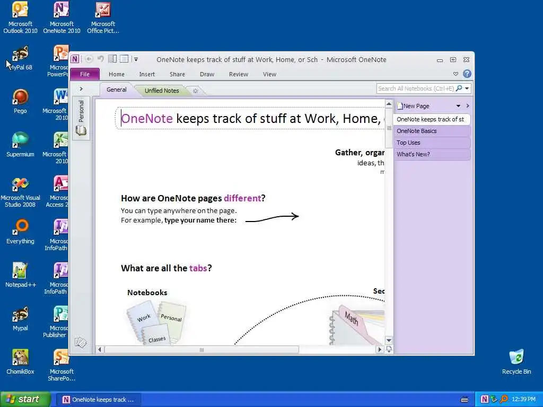This screenshot has height=407, width=543.
Task: Click the search magnifier icon
Action: tap(459, 89)
